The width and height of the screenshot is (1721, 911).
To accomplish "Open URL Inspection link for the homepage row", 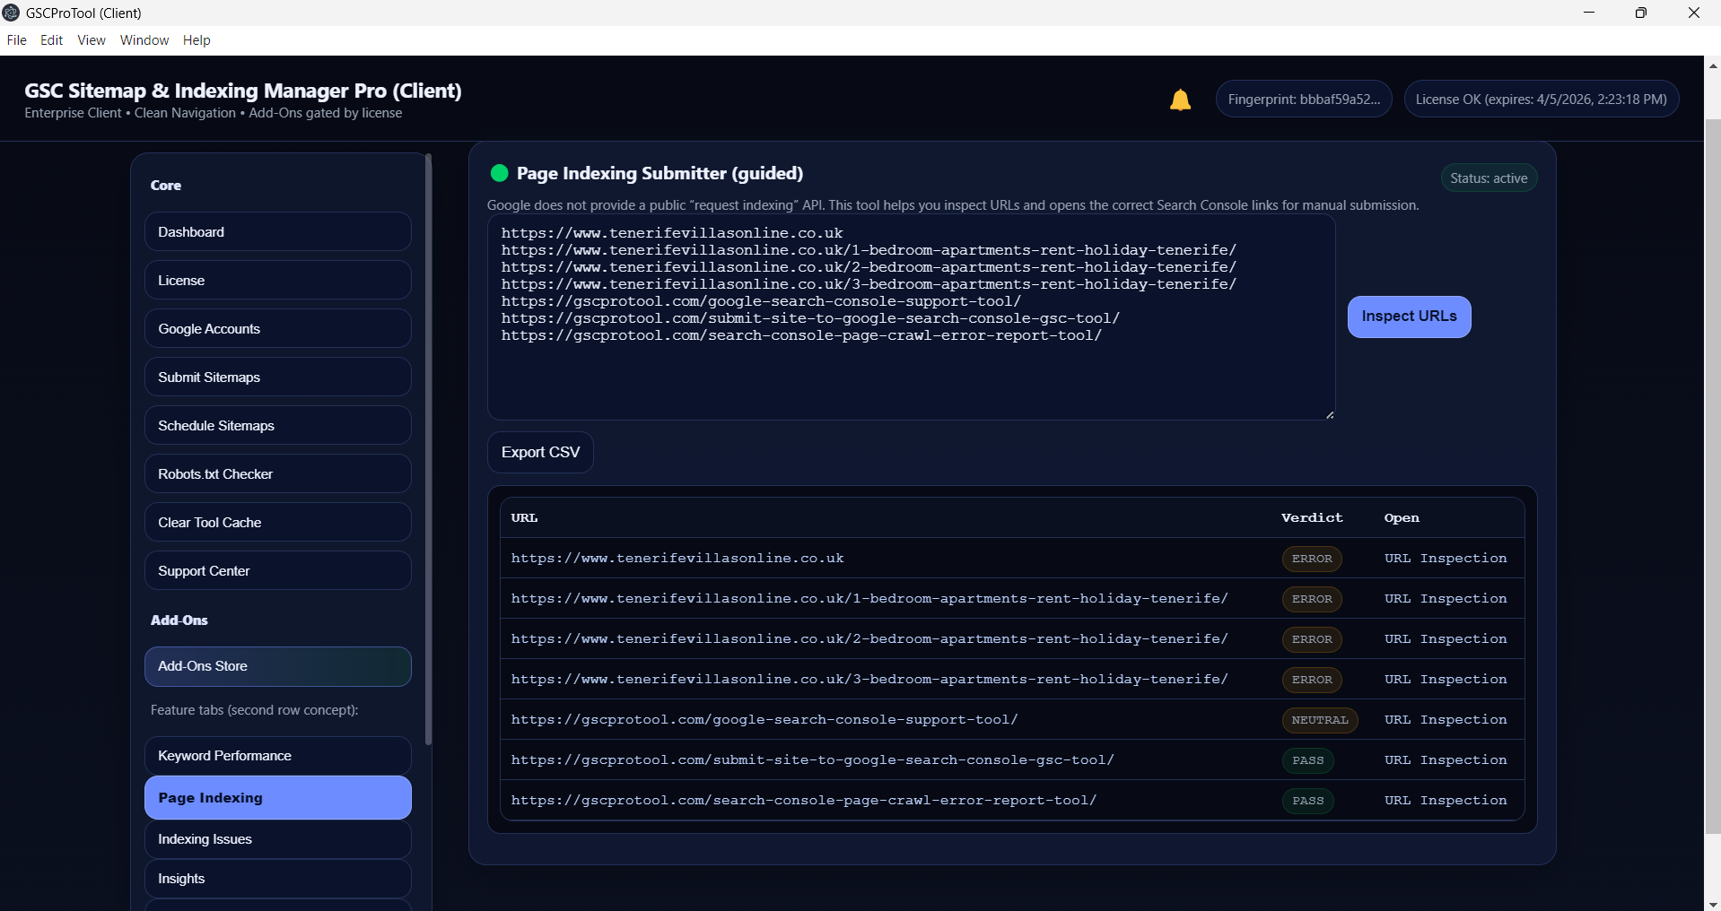I will point(1445,559).
